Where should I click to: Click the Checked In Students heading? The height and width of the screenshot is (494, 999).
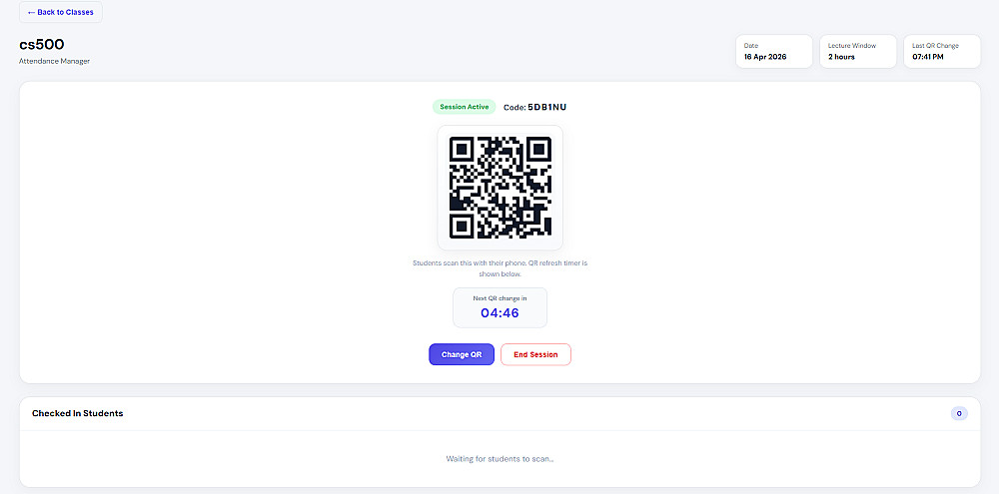click(77, 413)
